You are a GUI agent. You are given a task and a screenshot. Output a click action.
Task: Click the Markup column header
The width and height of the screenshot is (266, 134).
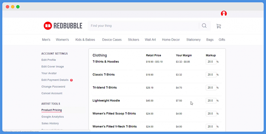211,55
